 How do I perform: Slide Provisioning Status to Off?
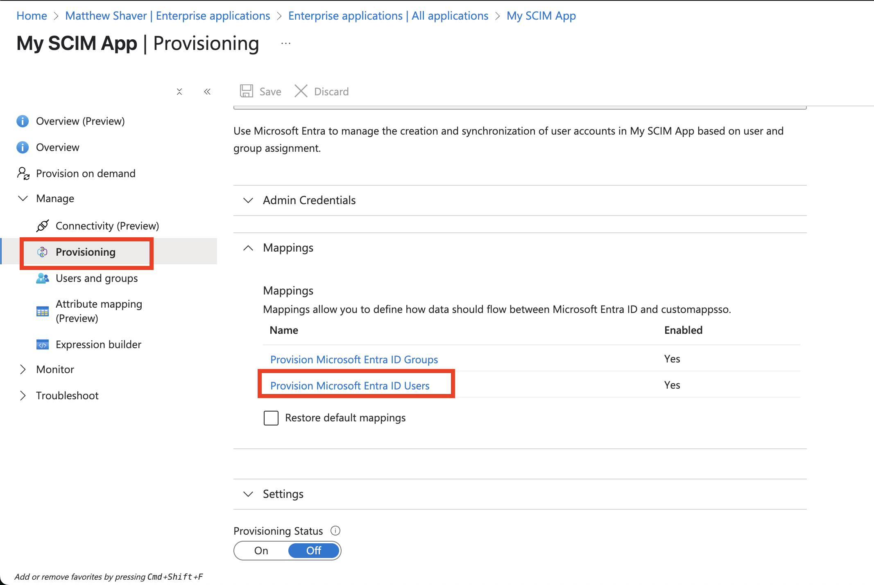(313, 550)
